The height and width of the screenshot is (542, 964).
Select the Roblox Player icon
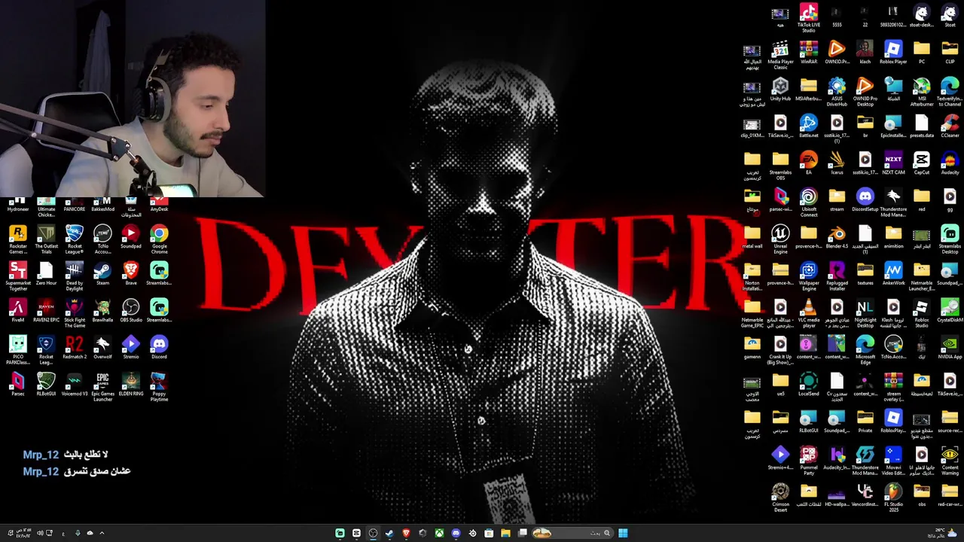(893, 52)
